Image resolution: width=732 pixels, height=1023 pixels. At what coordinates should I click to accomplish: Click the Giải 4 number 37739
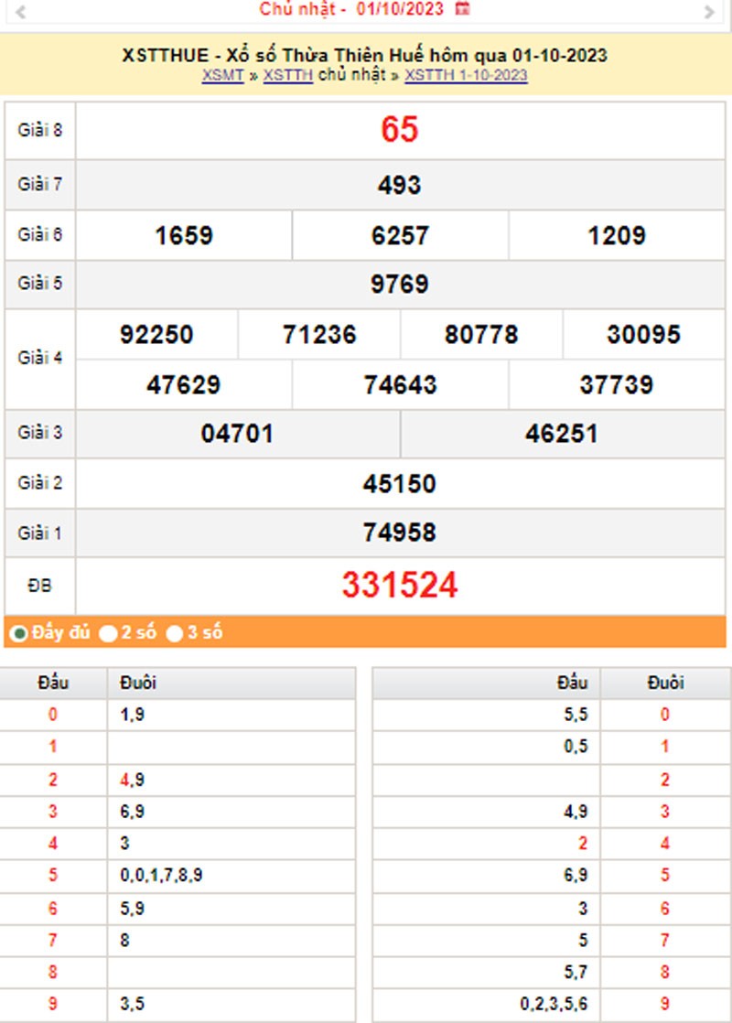(x=617, y=385)
